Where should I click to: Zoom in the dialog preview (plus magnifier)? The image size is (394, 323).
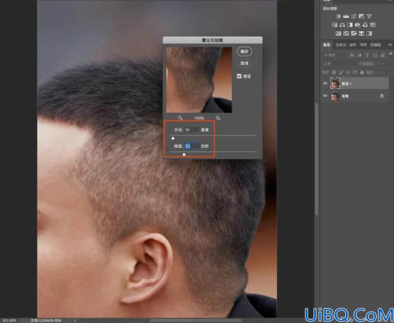point(218,118)
